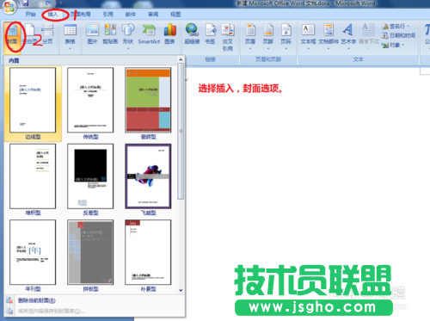Click the 剪贴画 (Clip Art) icon
The height and width of the screenshot is (321, 430).
click(x=110, y=34)
